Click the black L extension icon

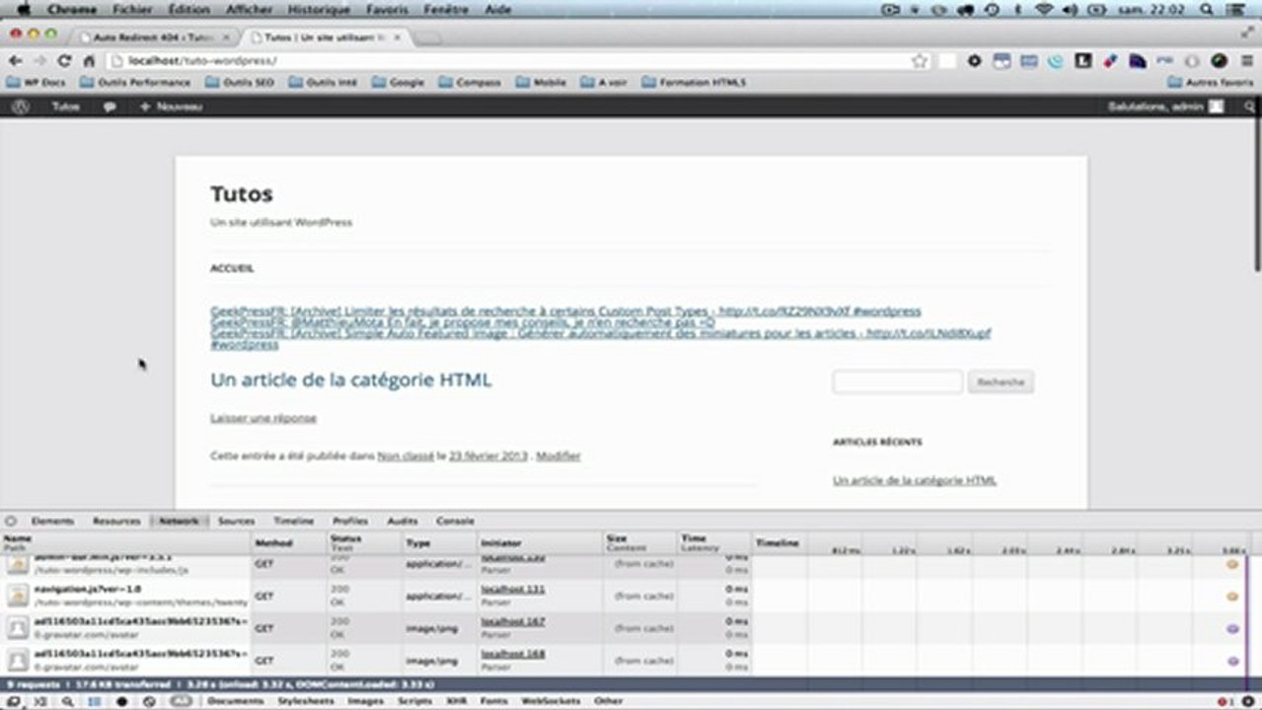point(1082,61)
